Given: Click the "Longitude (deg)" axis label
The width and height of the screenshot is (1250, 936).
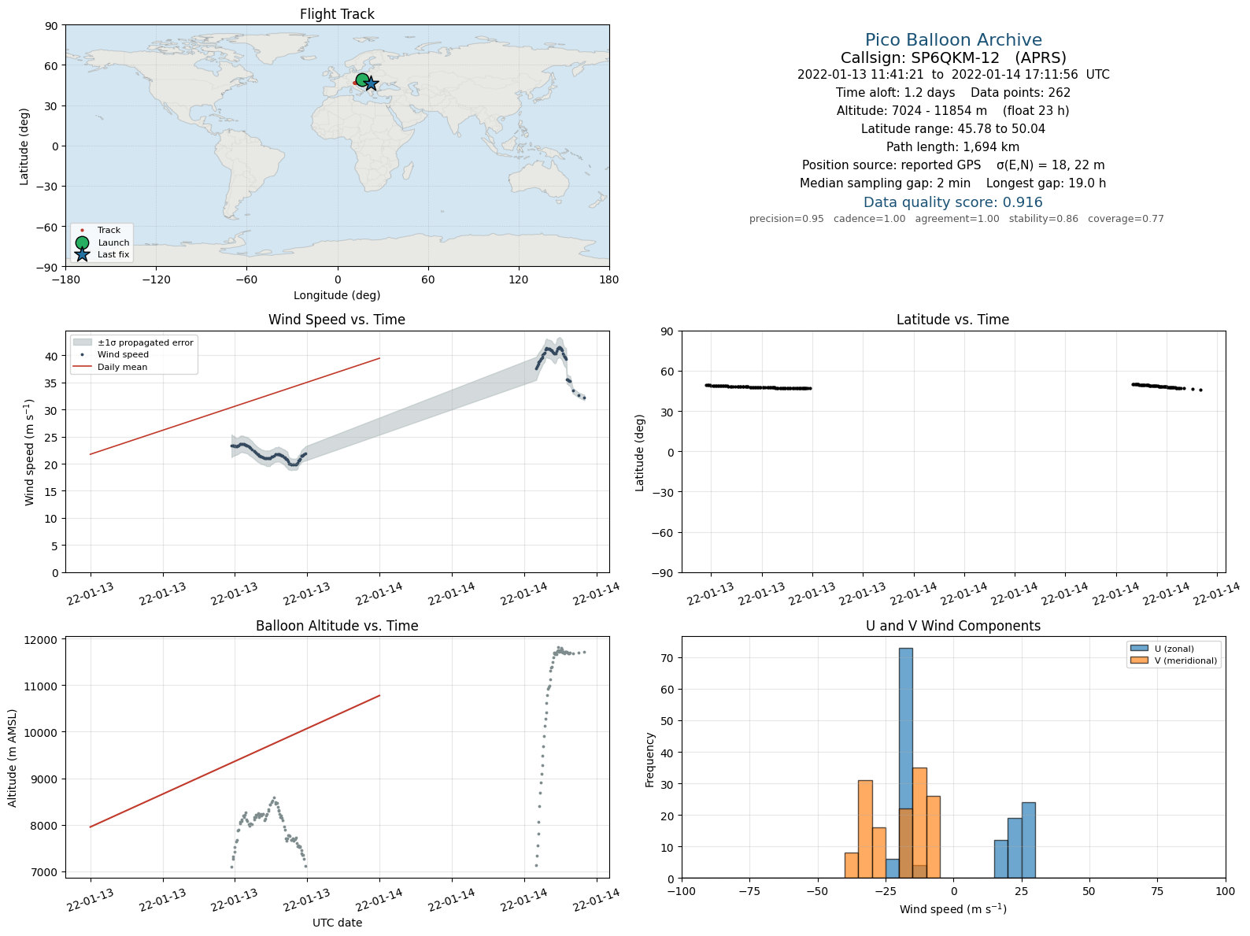Looking at the screenshot, I should coord(337,295).
